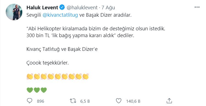Click the 7 Ağu tweet date
Image resolution: width=206 pixels, height=106 pixels.
tap(108, 8)
